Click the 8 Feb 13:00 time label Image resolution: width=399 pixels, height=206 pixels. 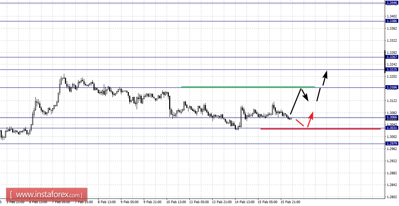pyautogui.click(x=107, y=202)
